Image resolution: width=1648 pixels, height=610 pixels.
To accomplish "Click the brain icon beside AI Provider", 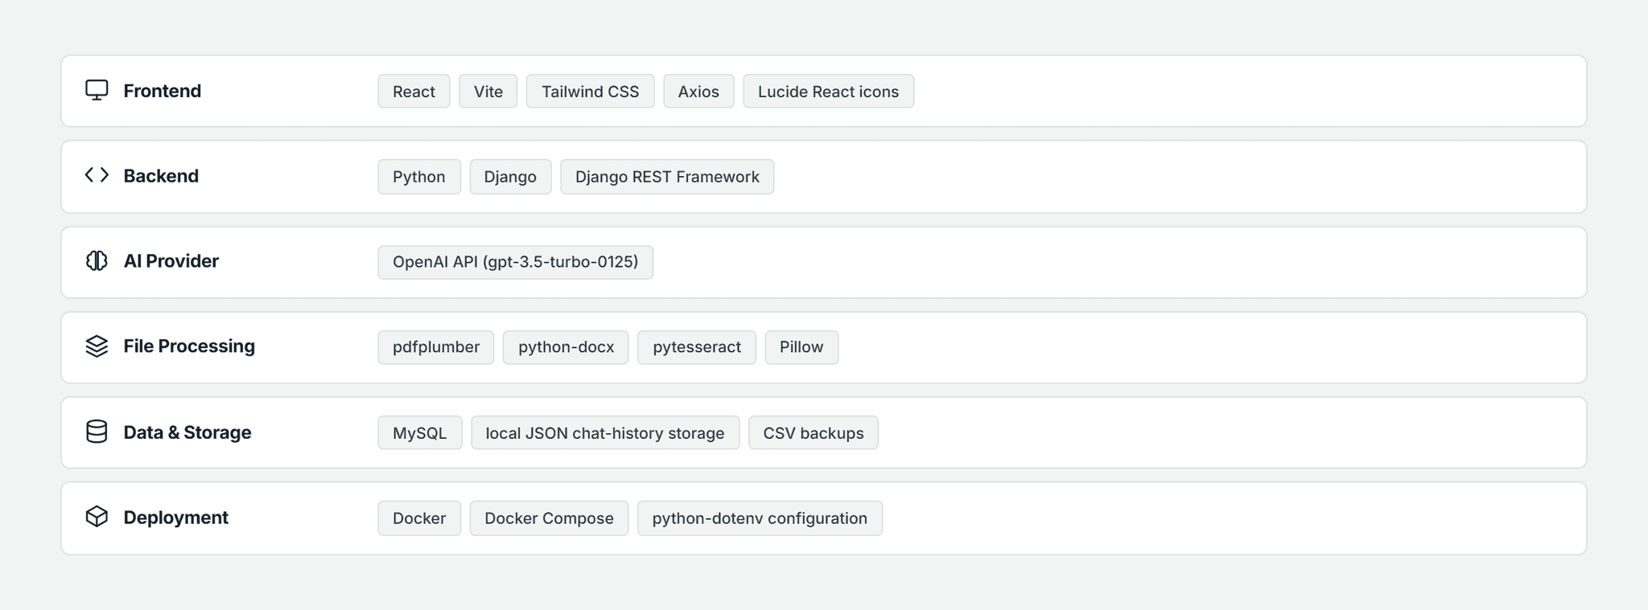I will pos(97,260).
